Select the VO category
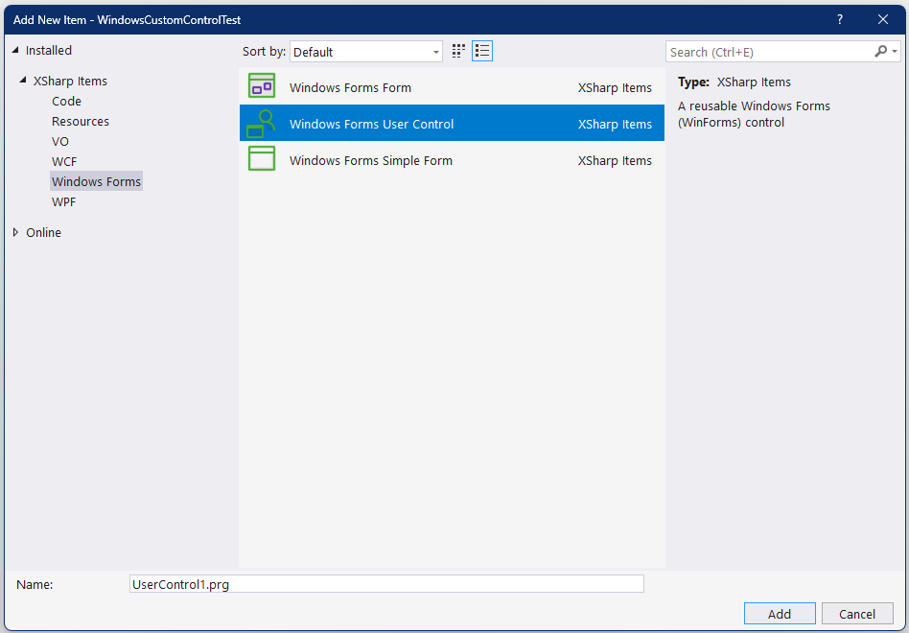The width and height of the screenshot is (909, 633). point(60,141)
